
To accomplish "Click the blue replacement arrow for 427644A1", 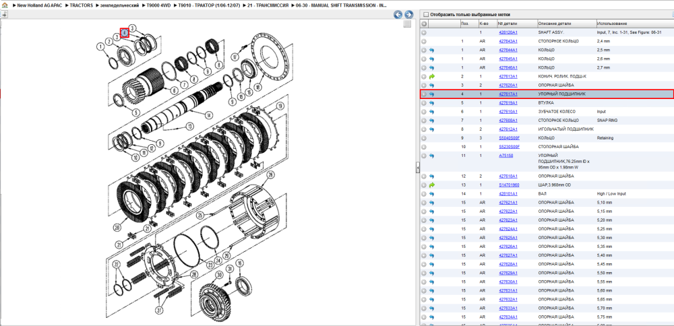I will tap(431, 50).
